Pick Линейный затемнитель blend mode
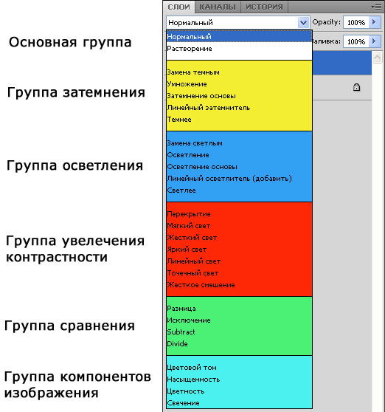Viewport: 385px width, 412px height. tap(239, 108)
